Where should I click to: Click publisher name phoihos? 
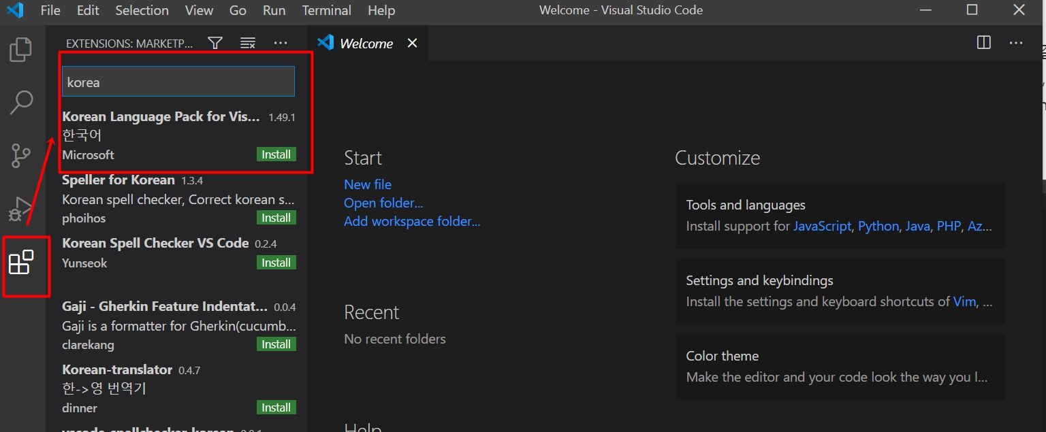point(84,218)
